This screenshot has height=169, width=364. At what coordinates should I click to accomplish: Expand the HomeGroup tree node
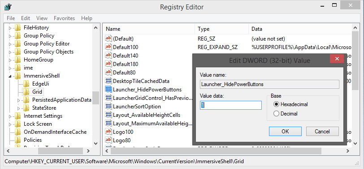click(x=10, y=60)
